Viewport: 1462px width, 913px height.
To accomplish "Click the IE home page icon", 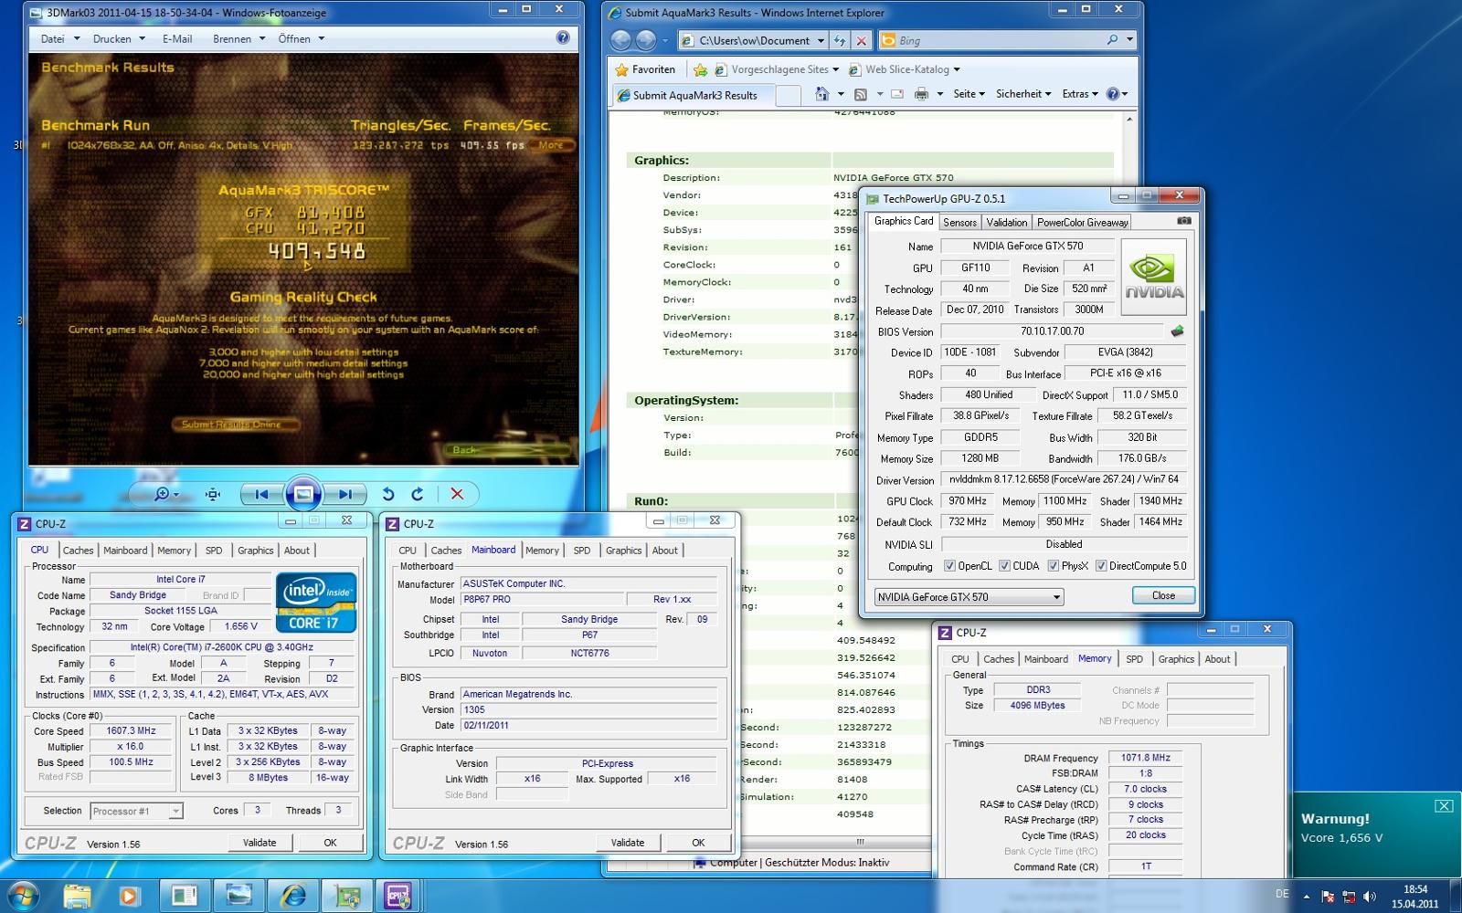I will tap(821, 94).
